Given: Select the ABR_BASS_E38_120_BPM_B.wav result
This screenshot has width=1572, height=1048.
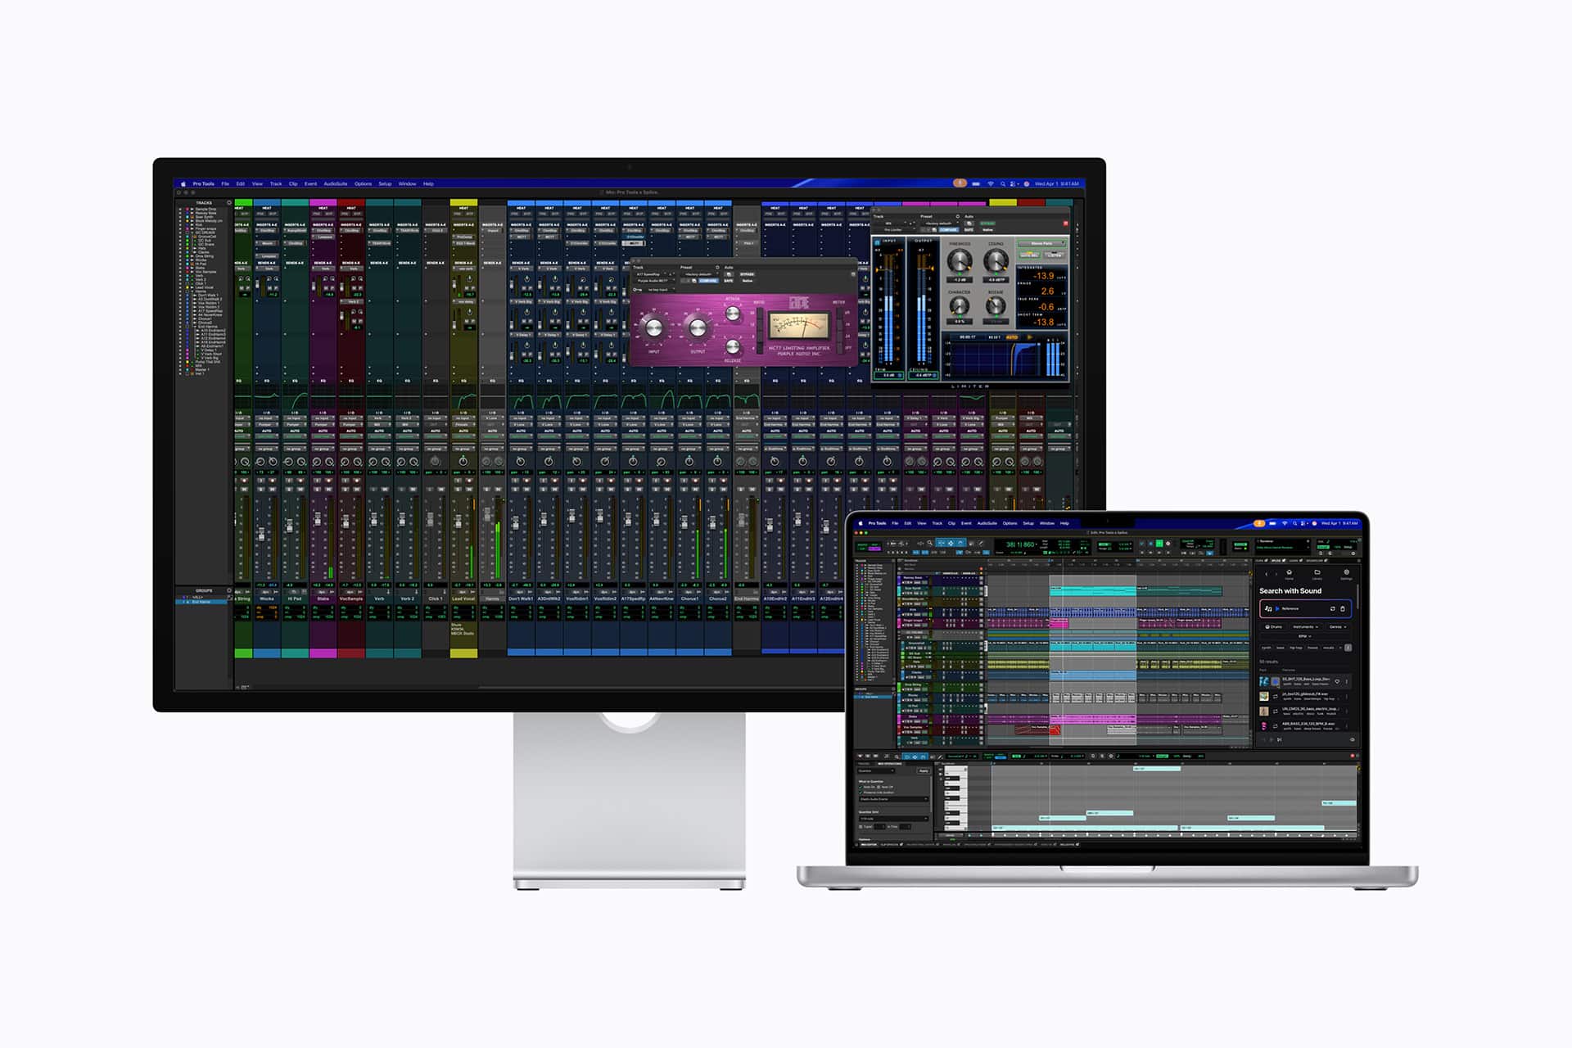Looking at the screenshot, I should [1305, 726].
